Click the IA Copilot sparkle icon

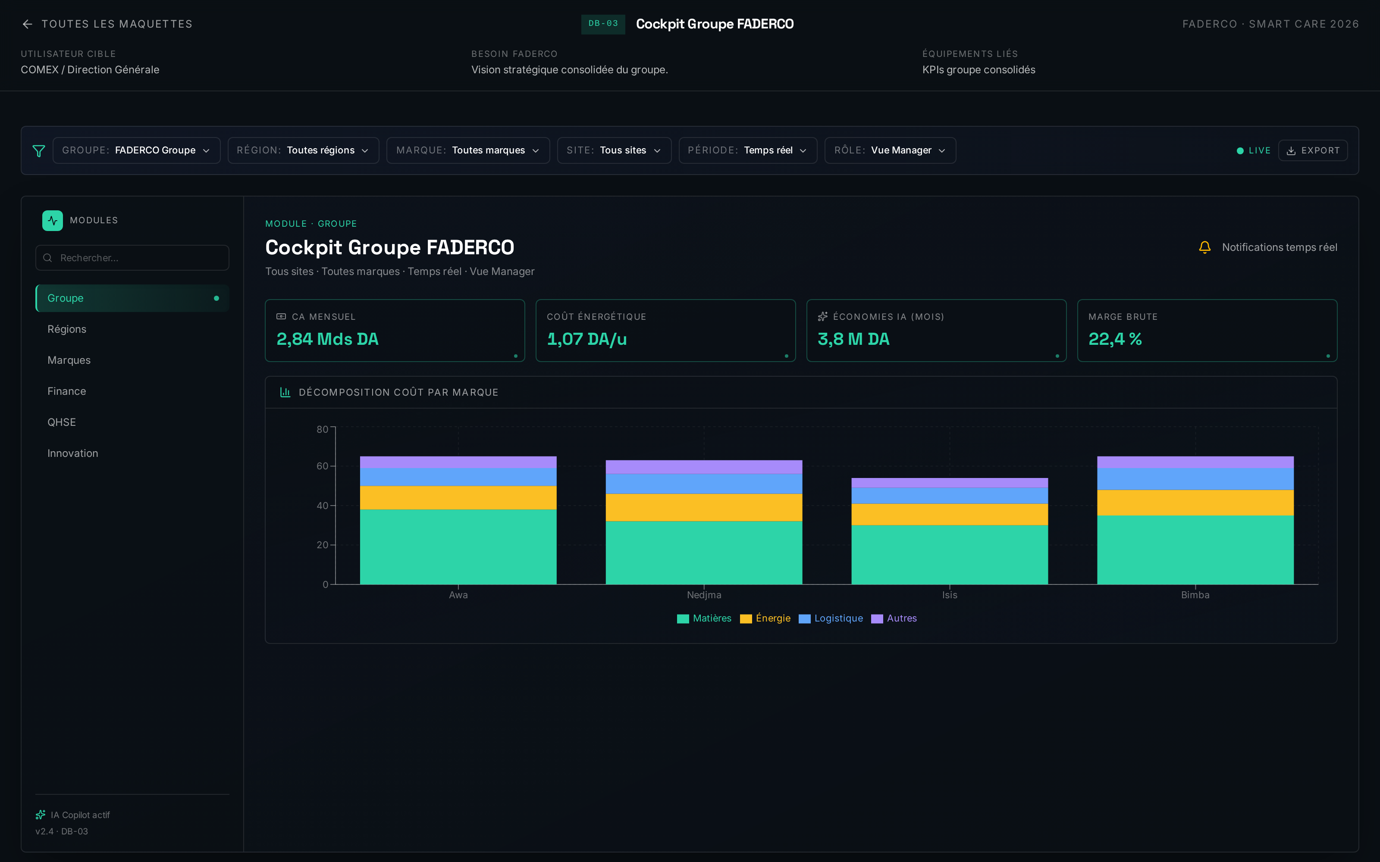(x=41, y=815)
